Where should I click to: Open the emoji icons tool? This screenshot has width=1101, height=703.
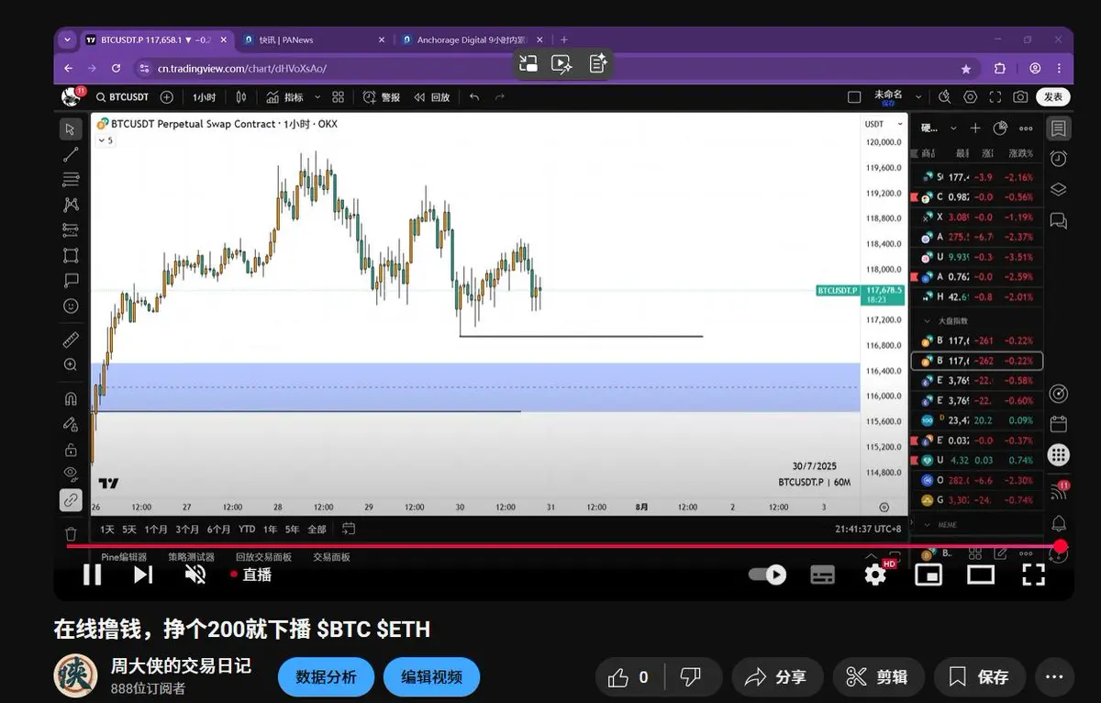click(x=71, y=306)
